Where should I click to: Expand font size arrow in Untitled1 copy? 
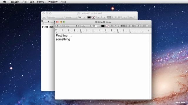coord(98,26)
